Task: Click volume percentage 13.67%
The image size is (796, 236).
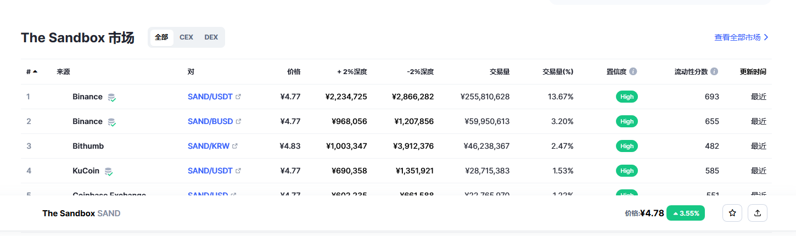Action: pos(560,97)
